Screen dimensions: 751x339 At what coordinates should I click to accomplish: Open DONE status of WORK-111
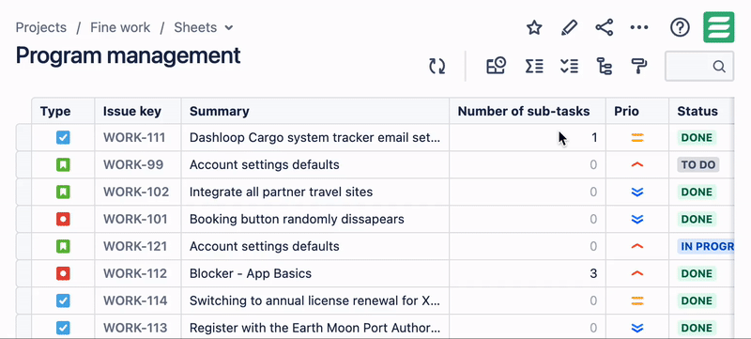point(697,138)
